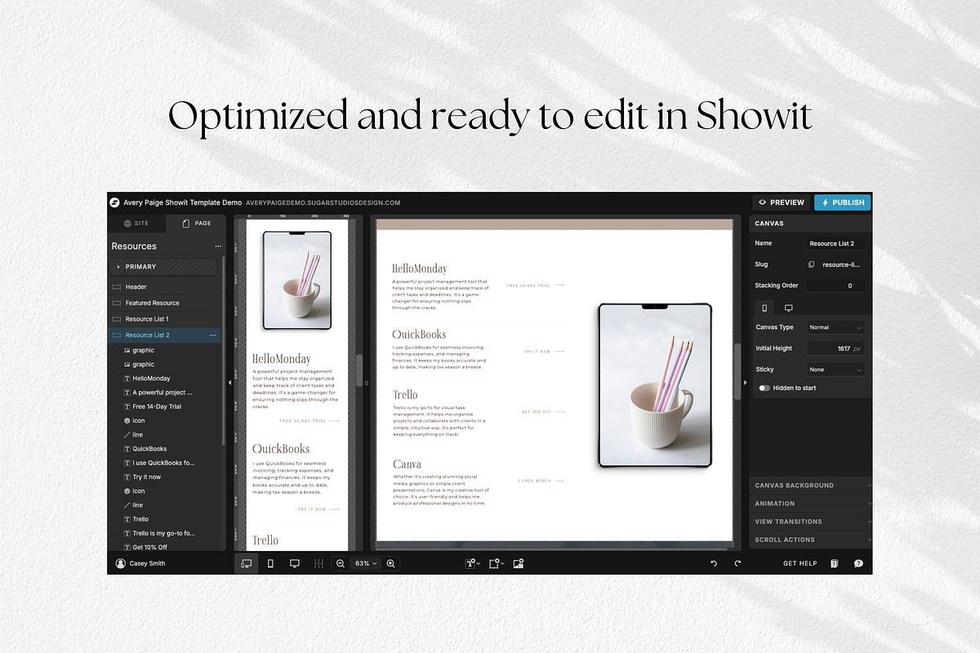Open the Casey Smith user profile
Screen dimensions: 980x653
pos(140,563)
